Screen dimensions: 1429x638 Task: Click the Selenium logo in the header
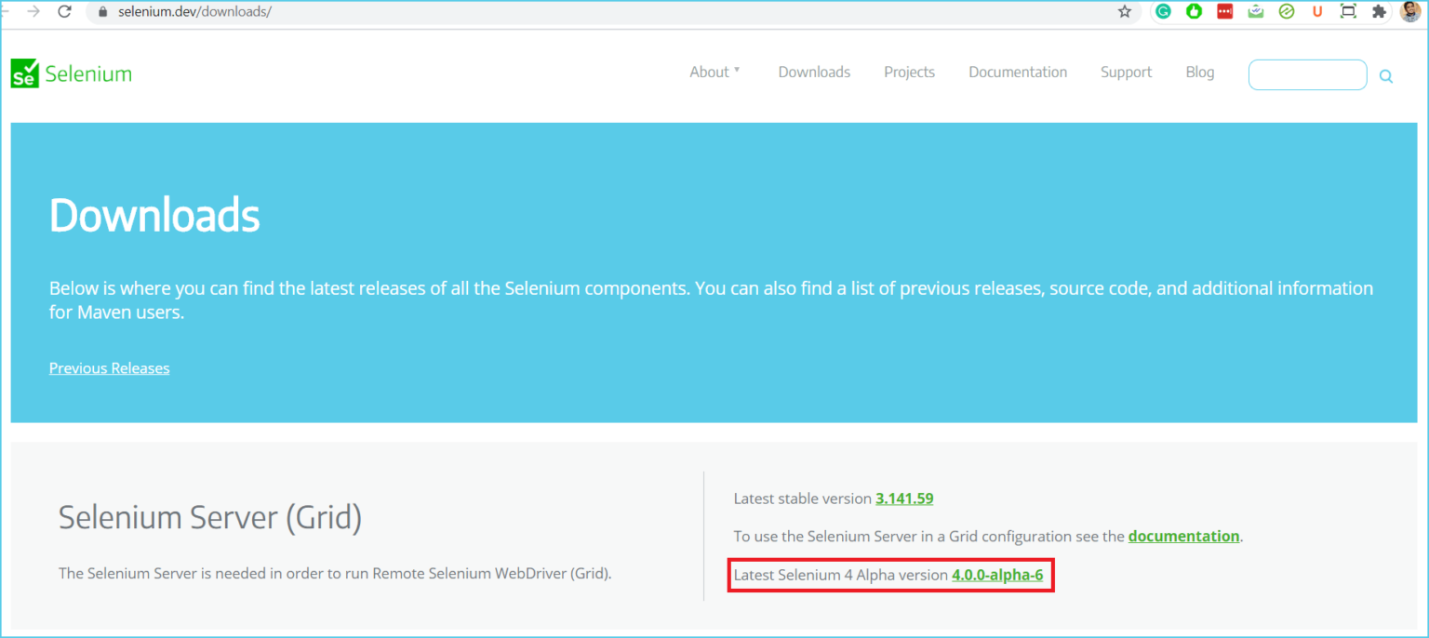pyautogui.click(x=71, y=73)
